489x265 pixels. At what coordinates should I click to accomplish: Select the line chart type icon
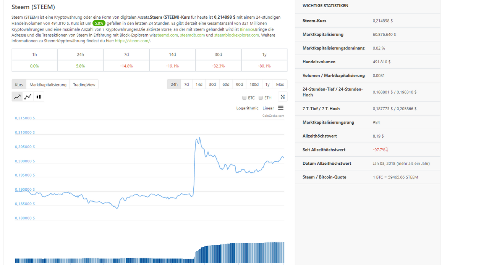[17, 97]
